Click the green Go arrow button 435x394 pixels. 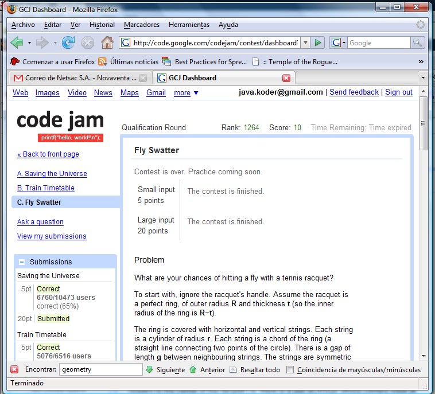[319, 43]
